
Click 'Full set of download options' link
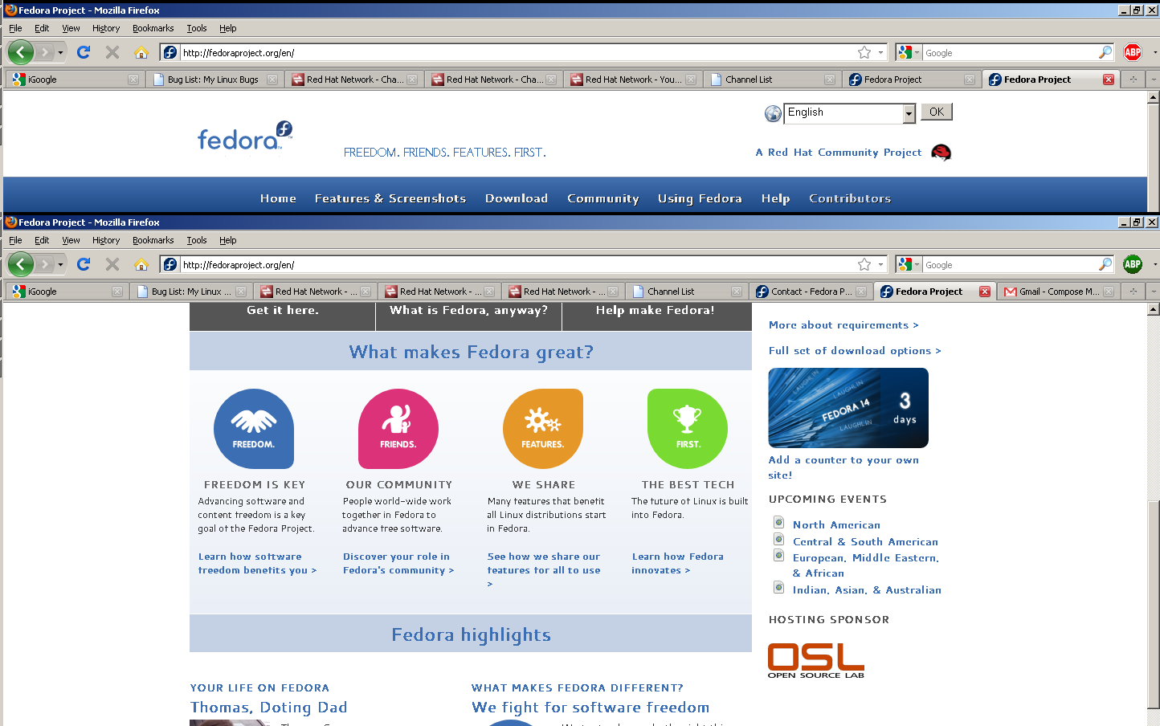click(855, 351)
